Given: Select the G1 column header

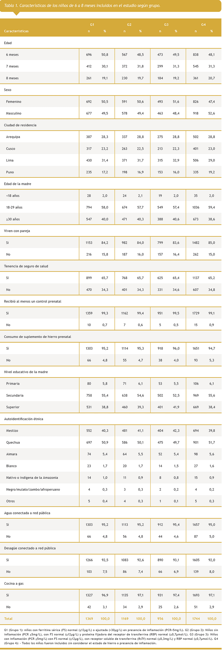Looking at the screenshot, I should [x=92, y=25].
